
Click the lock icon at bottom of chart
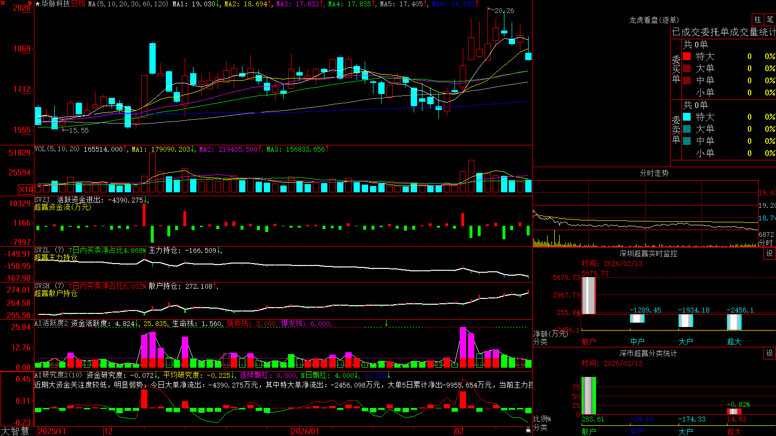(528, 430)
